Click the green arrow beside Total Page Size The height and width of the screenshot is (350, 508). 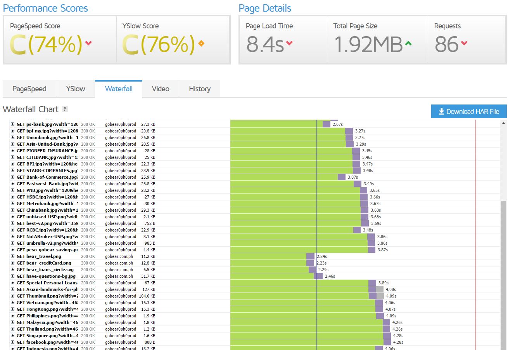pyautogui.click(x=408, y=43)
